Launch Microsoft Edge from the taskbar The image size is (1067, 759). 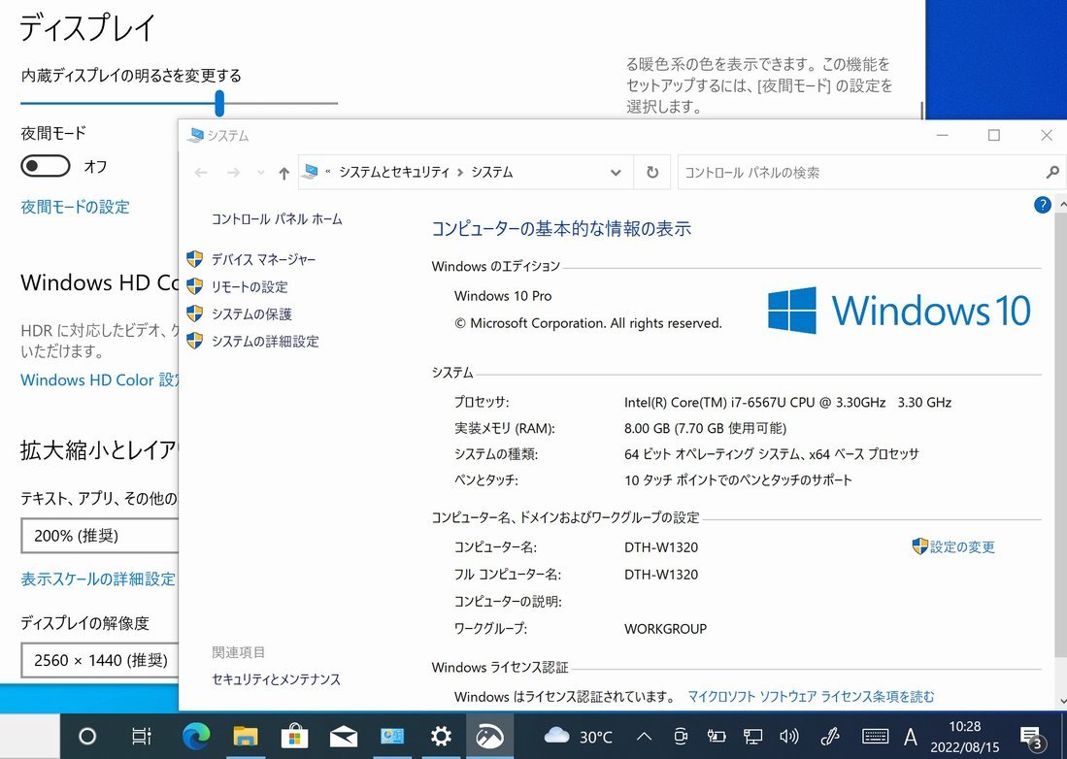(196, 736)
